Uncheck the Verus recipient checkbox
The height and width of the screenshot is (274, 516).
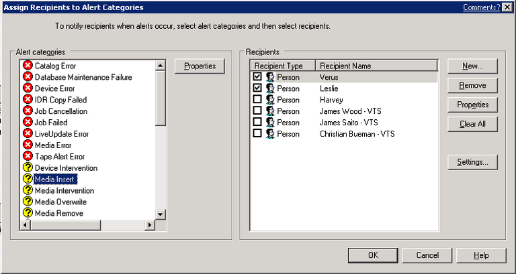click(x=257, y=77)
